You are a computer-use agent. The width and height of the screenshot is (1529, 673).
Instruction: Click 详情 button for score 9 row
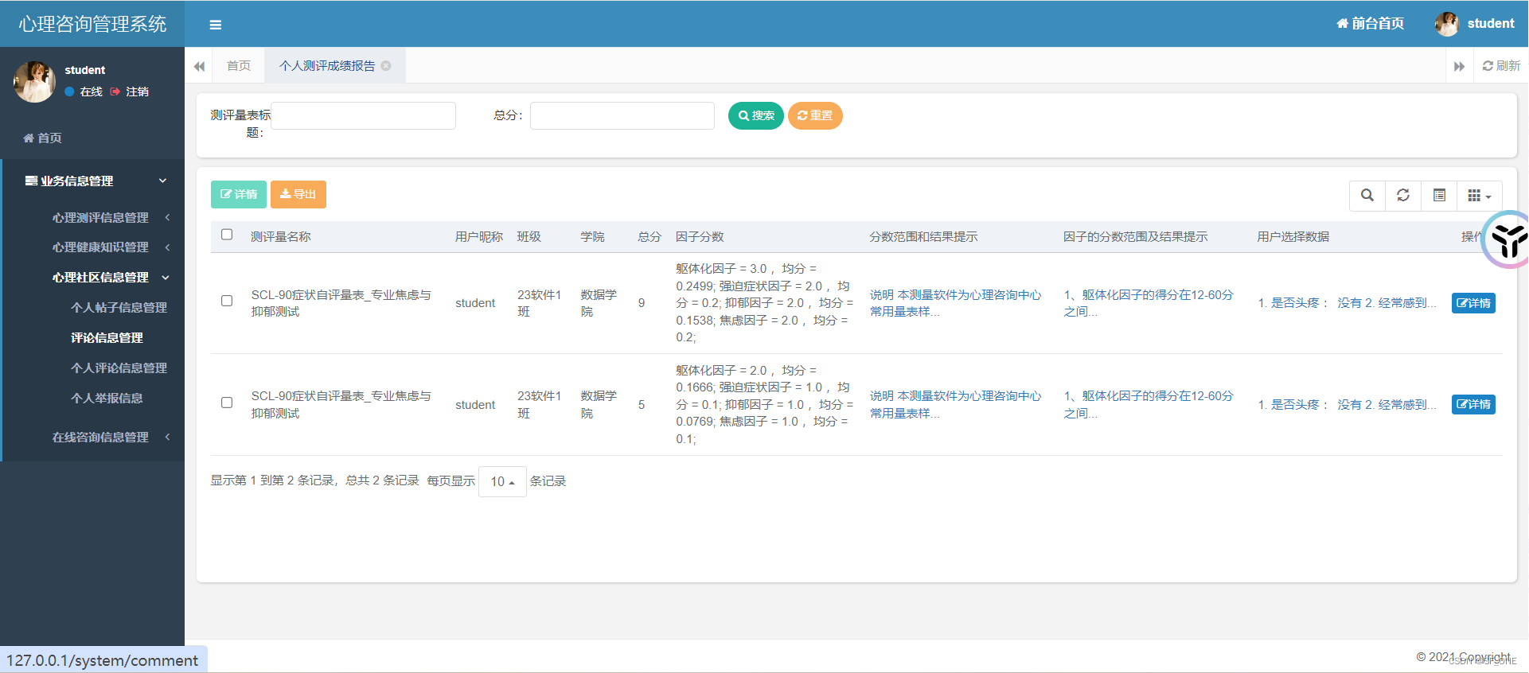tap(1473, 303)
